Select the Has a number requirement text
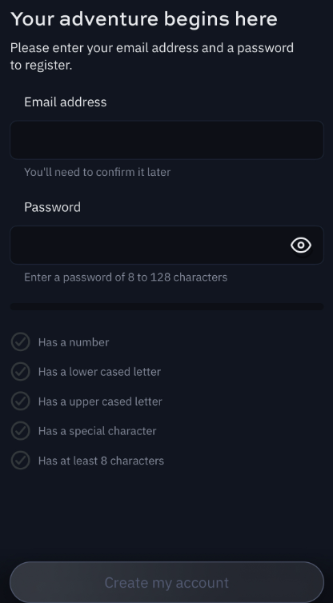This screenshot has width=333, height=603. 74,342
